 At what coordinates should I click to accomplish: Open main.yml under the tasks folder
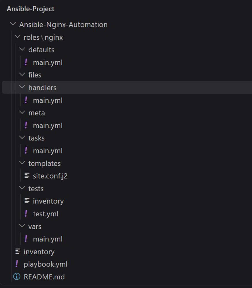pos(48,151)
